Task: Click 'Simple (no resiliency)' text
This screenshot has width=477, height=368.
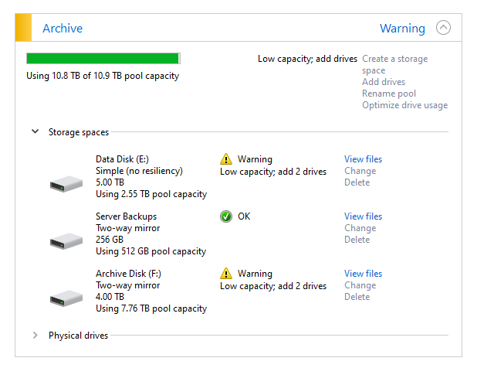Action: [x=140, y=171]
